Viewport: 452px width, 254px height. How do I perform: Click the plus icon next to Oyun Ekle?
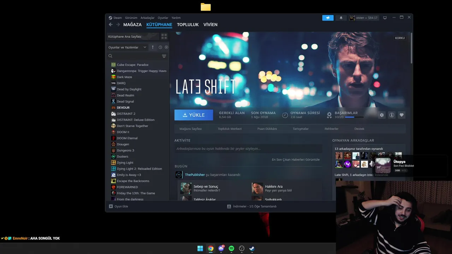(111, 206)
